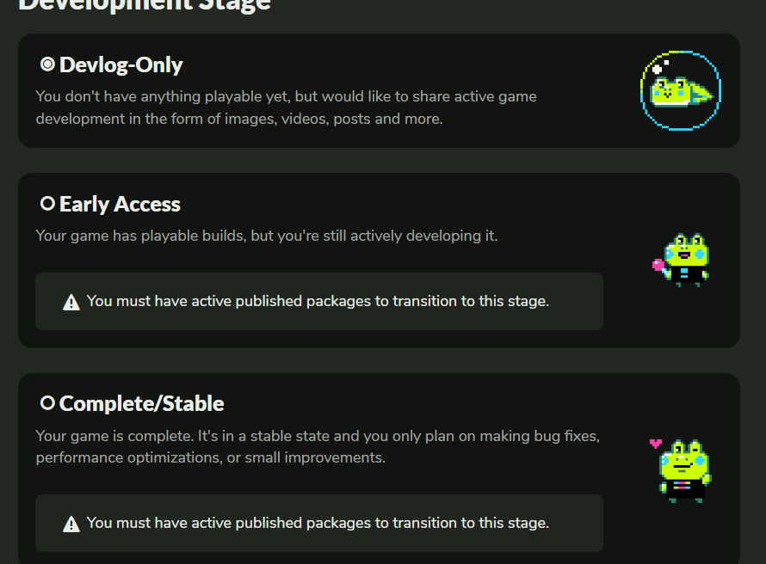Screen dimensions: 766x564
Task: Select the Devlog-Only radio button
Action: 47,64
